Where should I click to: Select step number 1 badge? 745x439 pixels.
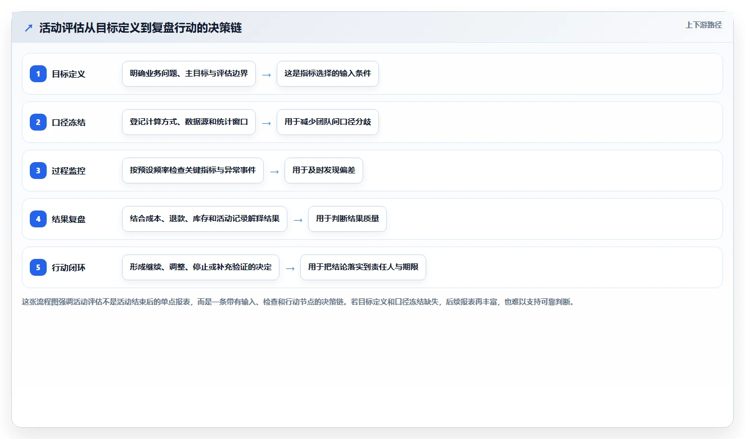(x=38, y=74)
